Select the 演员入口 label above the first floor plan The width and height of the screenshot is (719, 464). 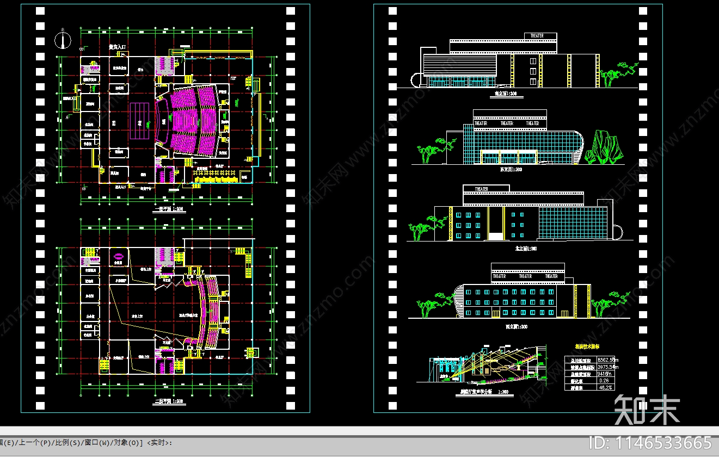point(117,47)
